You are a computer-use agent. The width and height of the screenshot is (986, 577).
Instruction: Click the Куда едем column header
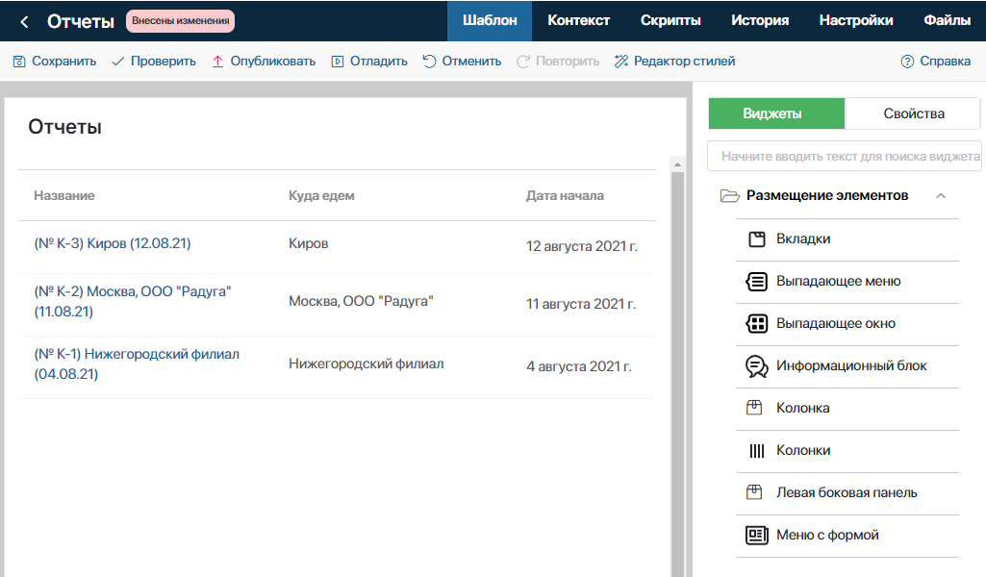click(x=321, y=196)
